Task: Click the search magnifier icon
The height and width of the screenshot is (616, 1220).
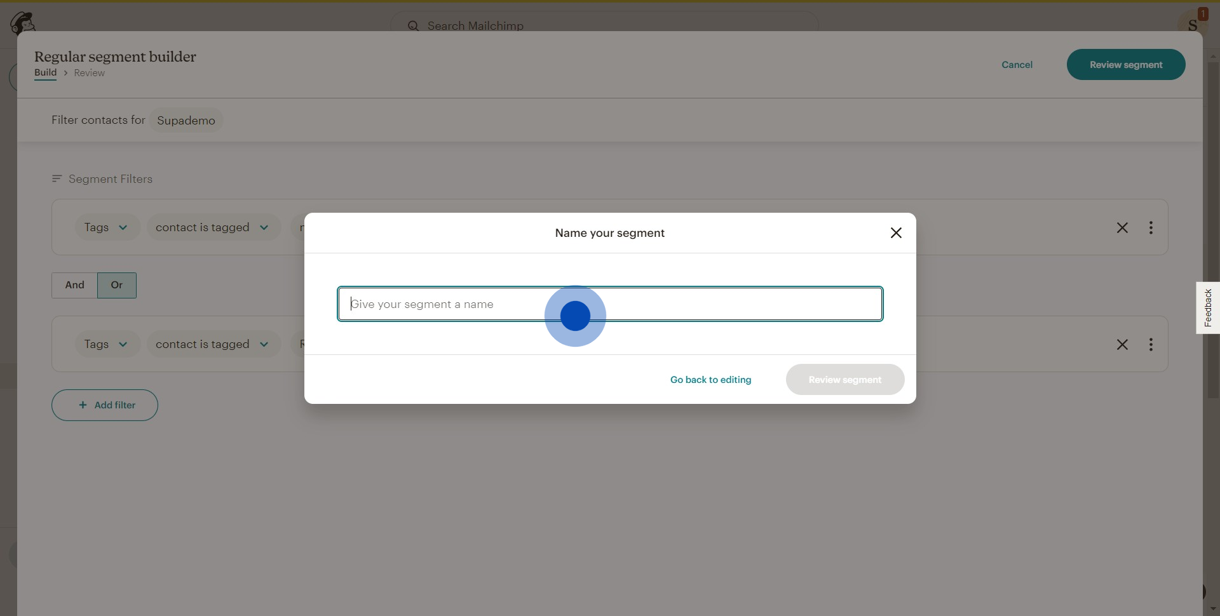Action: pos(413,26)
